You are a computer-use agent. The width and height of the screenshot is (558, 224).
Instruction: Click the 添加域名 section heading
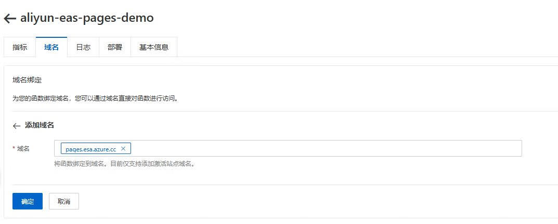[x=40, y=125]
